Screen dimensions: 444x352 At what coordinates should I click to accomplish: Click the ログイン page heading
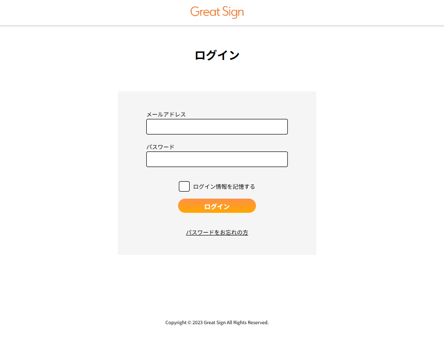tap(217, 55)
